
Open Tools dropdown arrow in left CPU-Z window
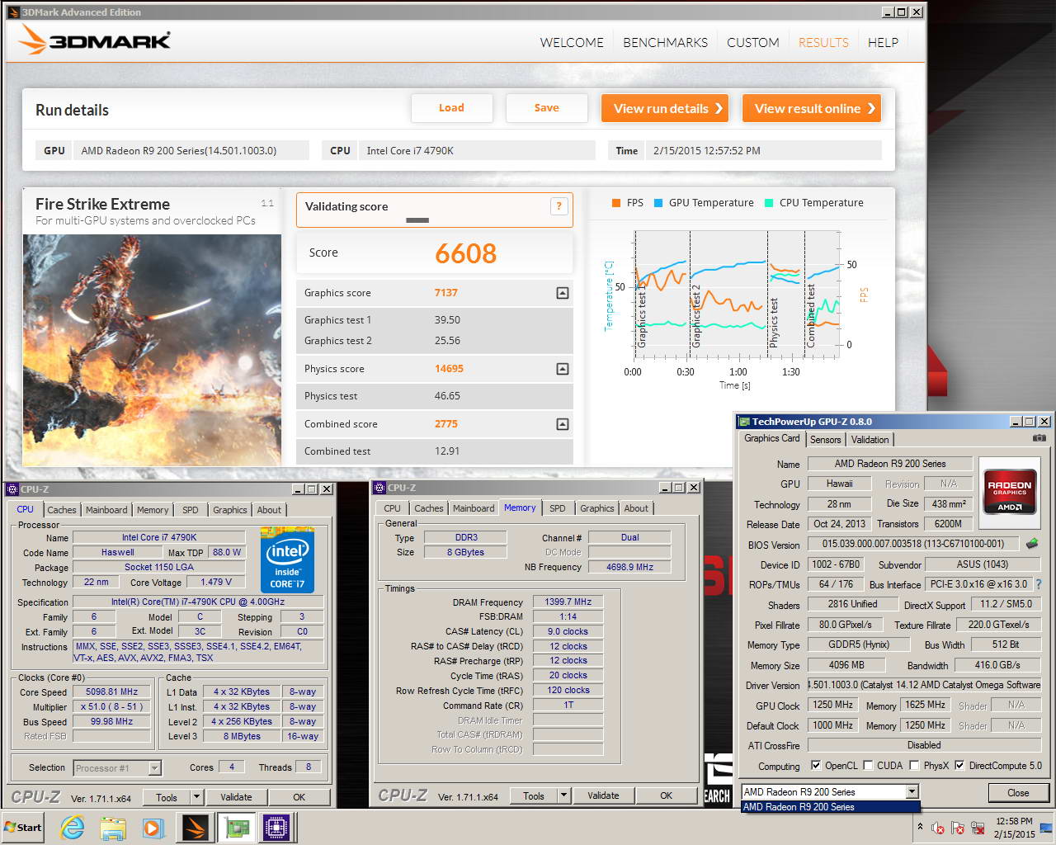[x=196, y=797]
